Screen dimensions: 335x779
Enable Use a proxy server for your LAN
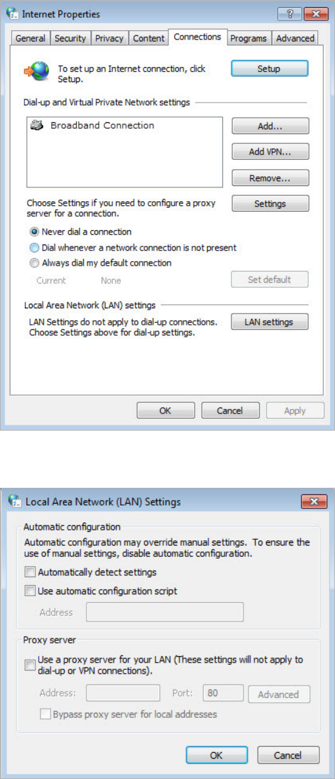31,665
